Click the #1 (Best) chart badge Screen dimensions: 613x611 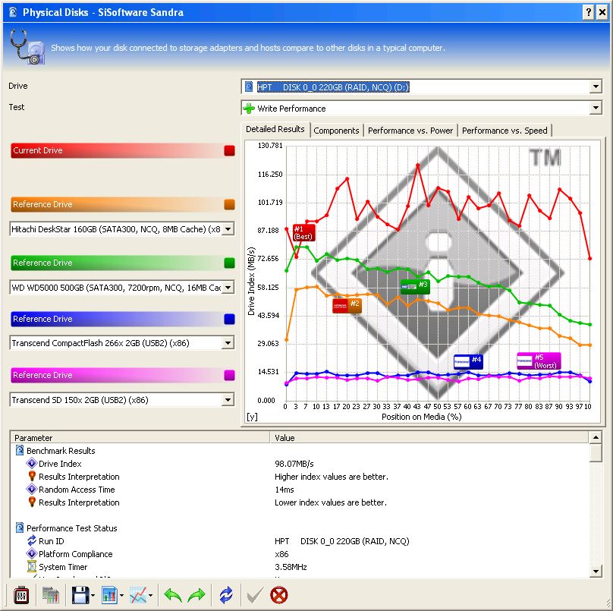tap(303, 233)
